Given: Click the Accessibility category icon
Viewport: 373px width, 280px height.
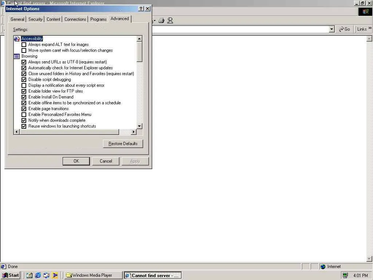Looking at the screenshot, I should click(x=17, y=39).
